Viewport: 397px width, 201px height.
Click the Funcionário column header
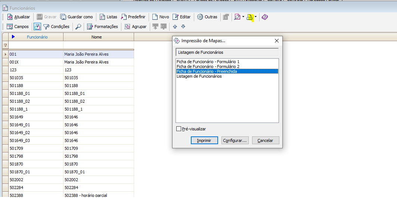click(37, 37)
